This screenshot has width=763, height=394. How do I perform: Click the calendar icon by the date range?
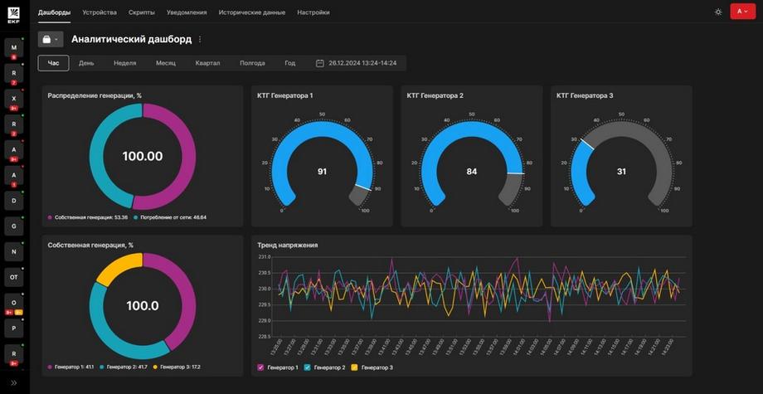[319, 63]
